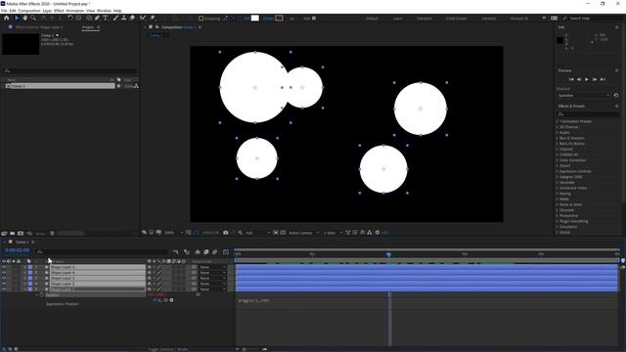Switch to the Learn workspace
The image size is (626, 352).
[398, 19]
